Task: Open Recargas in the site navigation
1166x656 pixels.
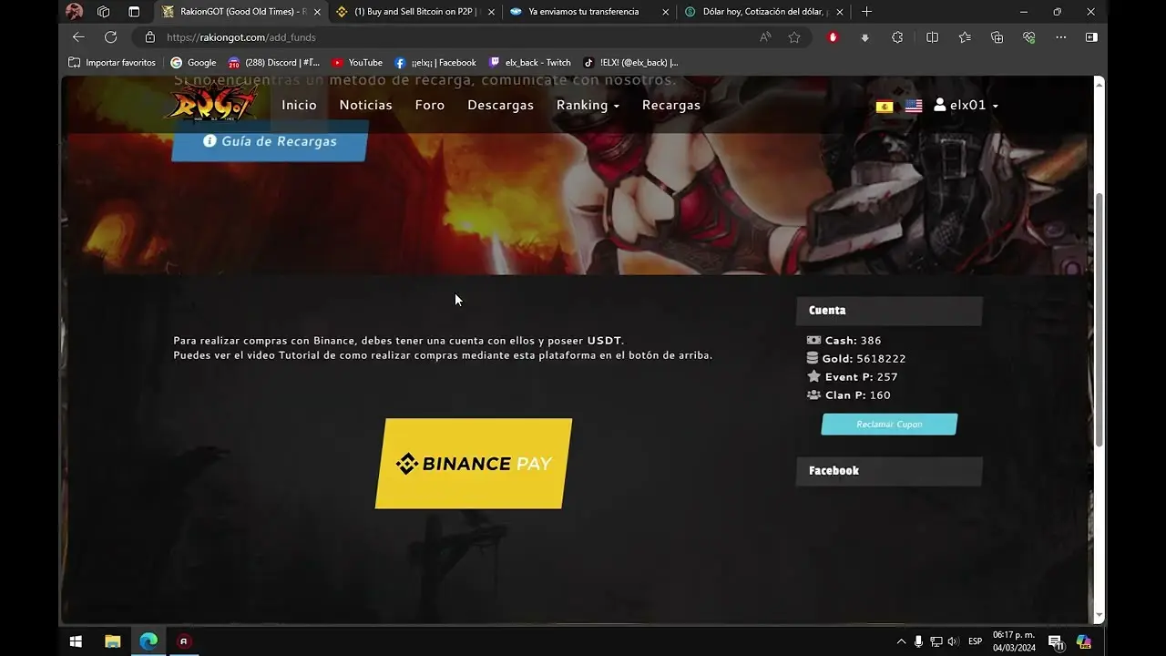Action: [671, 105]
